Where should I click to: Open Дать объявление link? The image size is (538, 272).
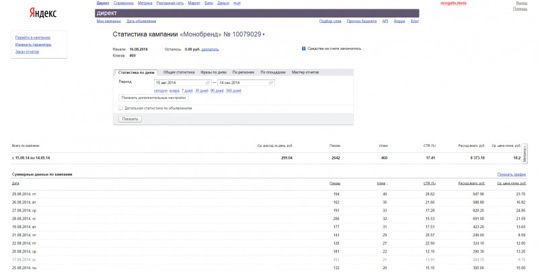pos(141,22)
